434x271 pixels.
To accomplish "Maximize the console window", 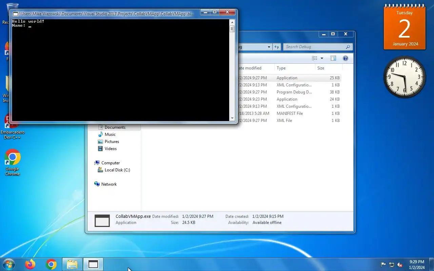I will 214,12.
